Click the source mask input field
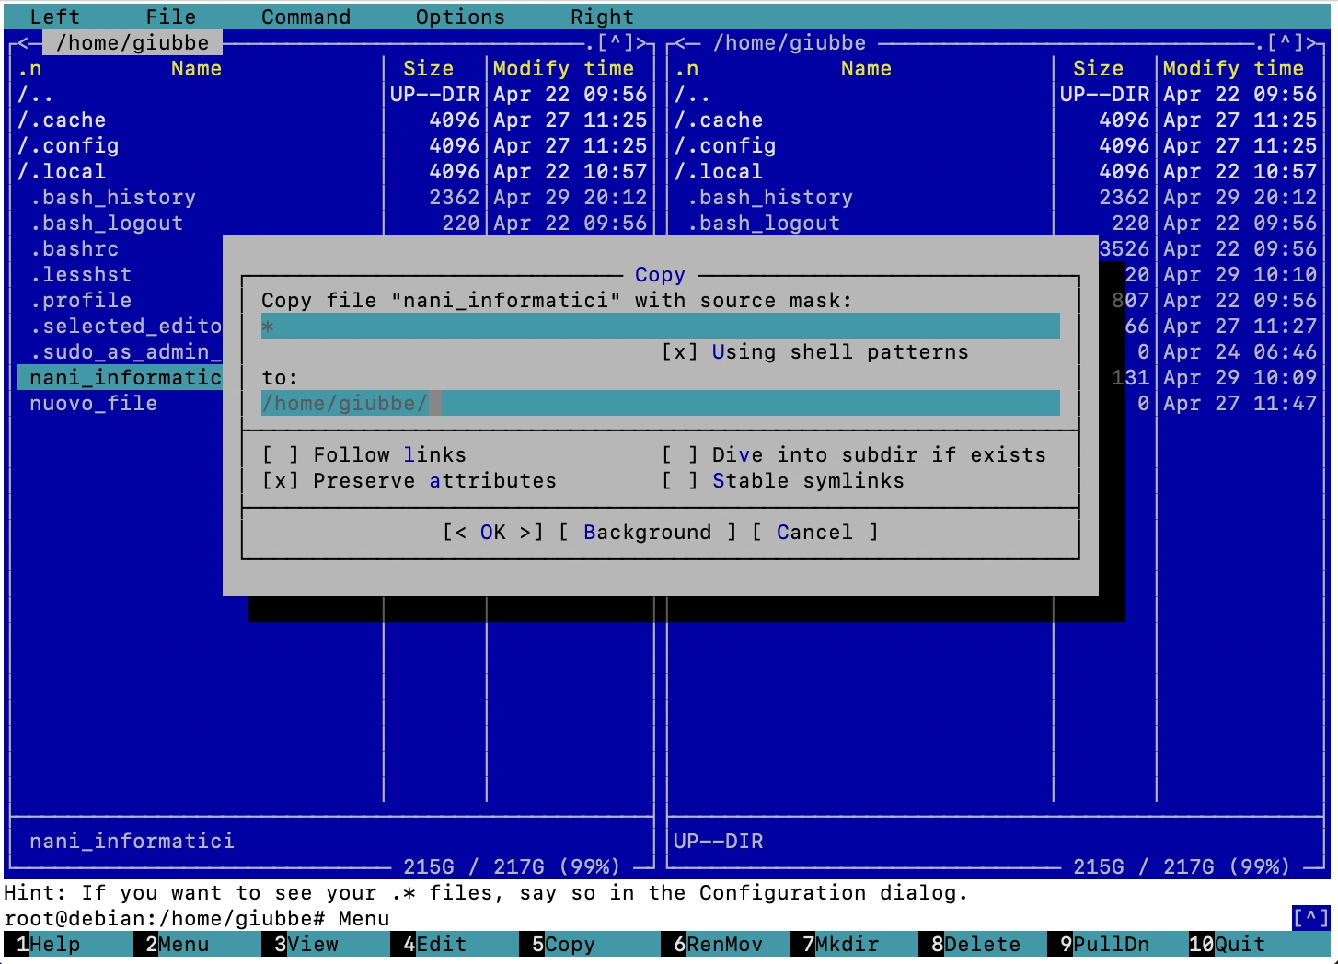 [x=659, y=327]
